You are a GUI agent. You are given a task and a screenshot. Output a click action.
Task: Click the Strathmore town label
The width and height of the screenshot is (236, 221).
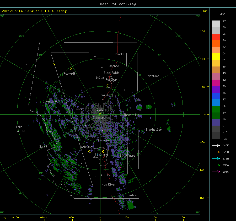pyautogui.click(x=127, y=156)
